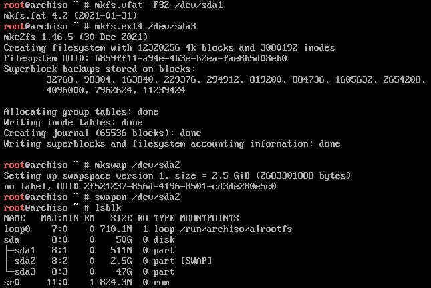Click the mkswap /dev/sda2 command
The image size is (431, 288).
(x=137, y=165)
